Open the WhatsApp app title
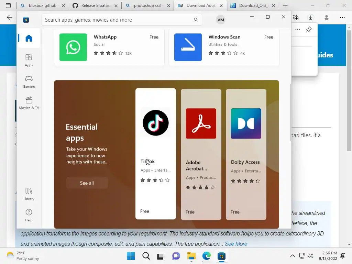The height and width of the screenshot is (264, 352). coord(105,37)
